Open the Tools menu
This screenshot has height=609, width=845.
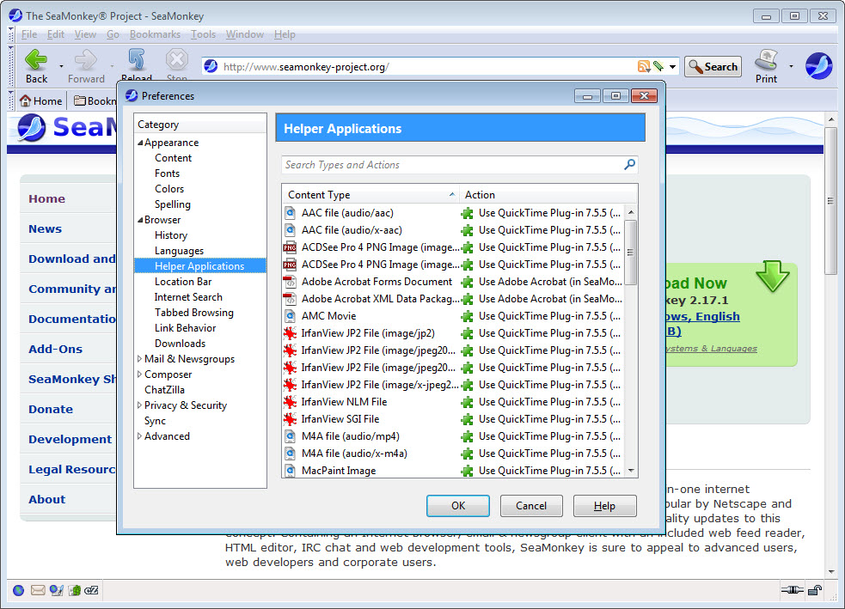[x=203, y=34]
